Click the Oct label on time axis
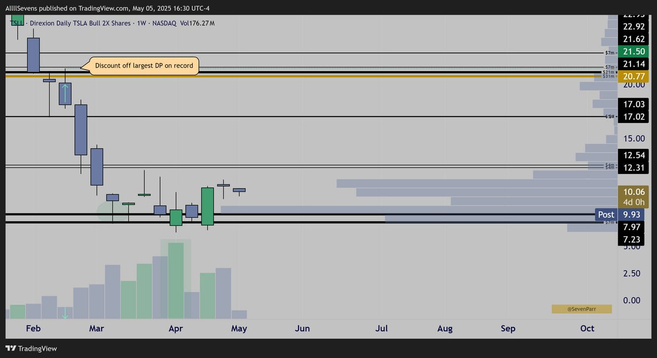The image size is (657, 358). [x=587, y=329]
